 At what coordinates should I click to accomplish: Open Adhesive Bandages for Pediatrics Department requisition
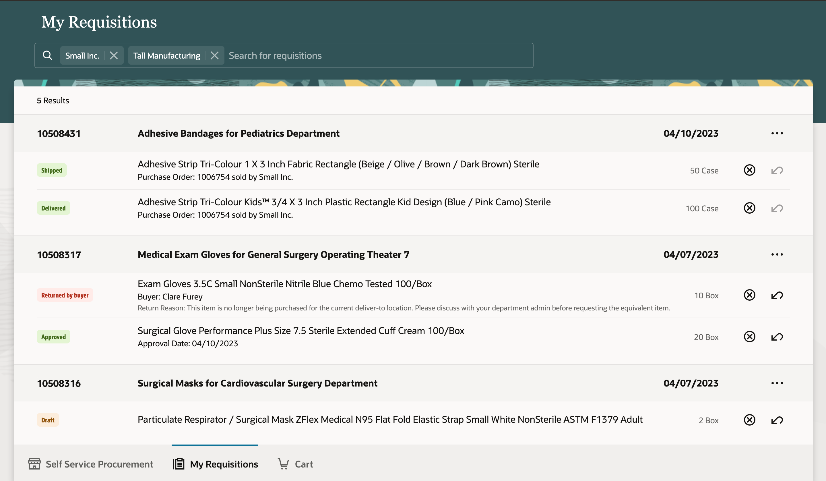pyautogui.click(x=239, y=134)
